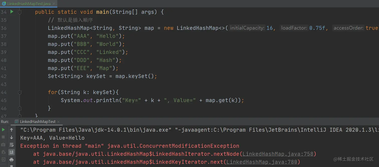Screen dimensions: 379x167
Task: Toggle soft-wrap in console output
Action: [12, 145]
